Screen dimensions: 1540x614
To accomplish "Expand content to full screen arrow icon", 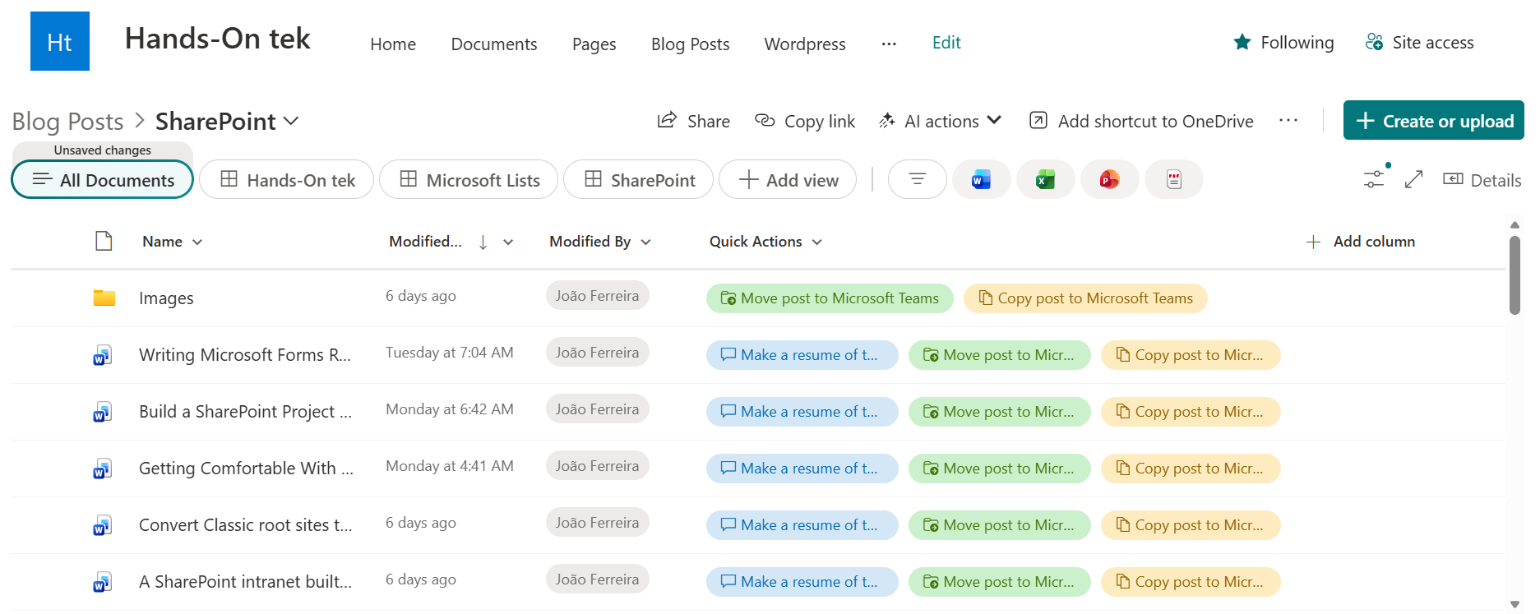I will pos(1414,179).
